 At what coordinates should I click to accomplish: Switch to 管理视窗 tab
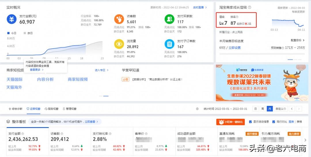[x=70, y=109]
